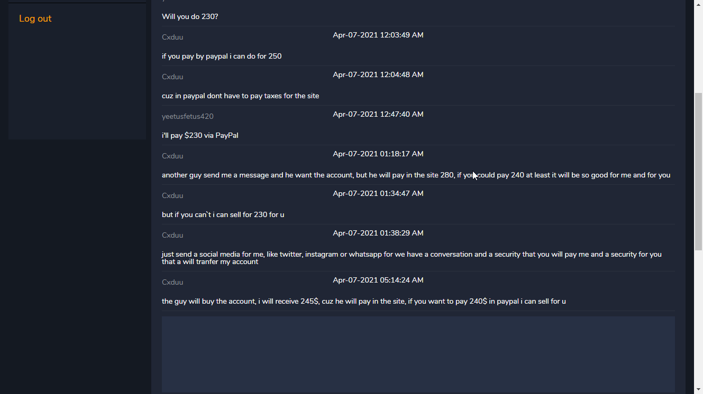Click the empty message reply text box
703x394 pixels.
[x=418, y=354]
